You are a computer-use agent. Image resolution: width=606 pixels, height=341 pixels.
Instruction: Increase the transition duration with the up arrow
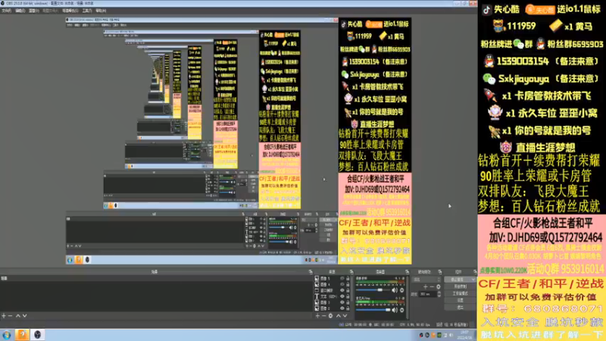coord(439,293)
